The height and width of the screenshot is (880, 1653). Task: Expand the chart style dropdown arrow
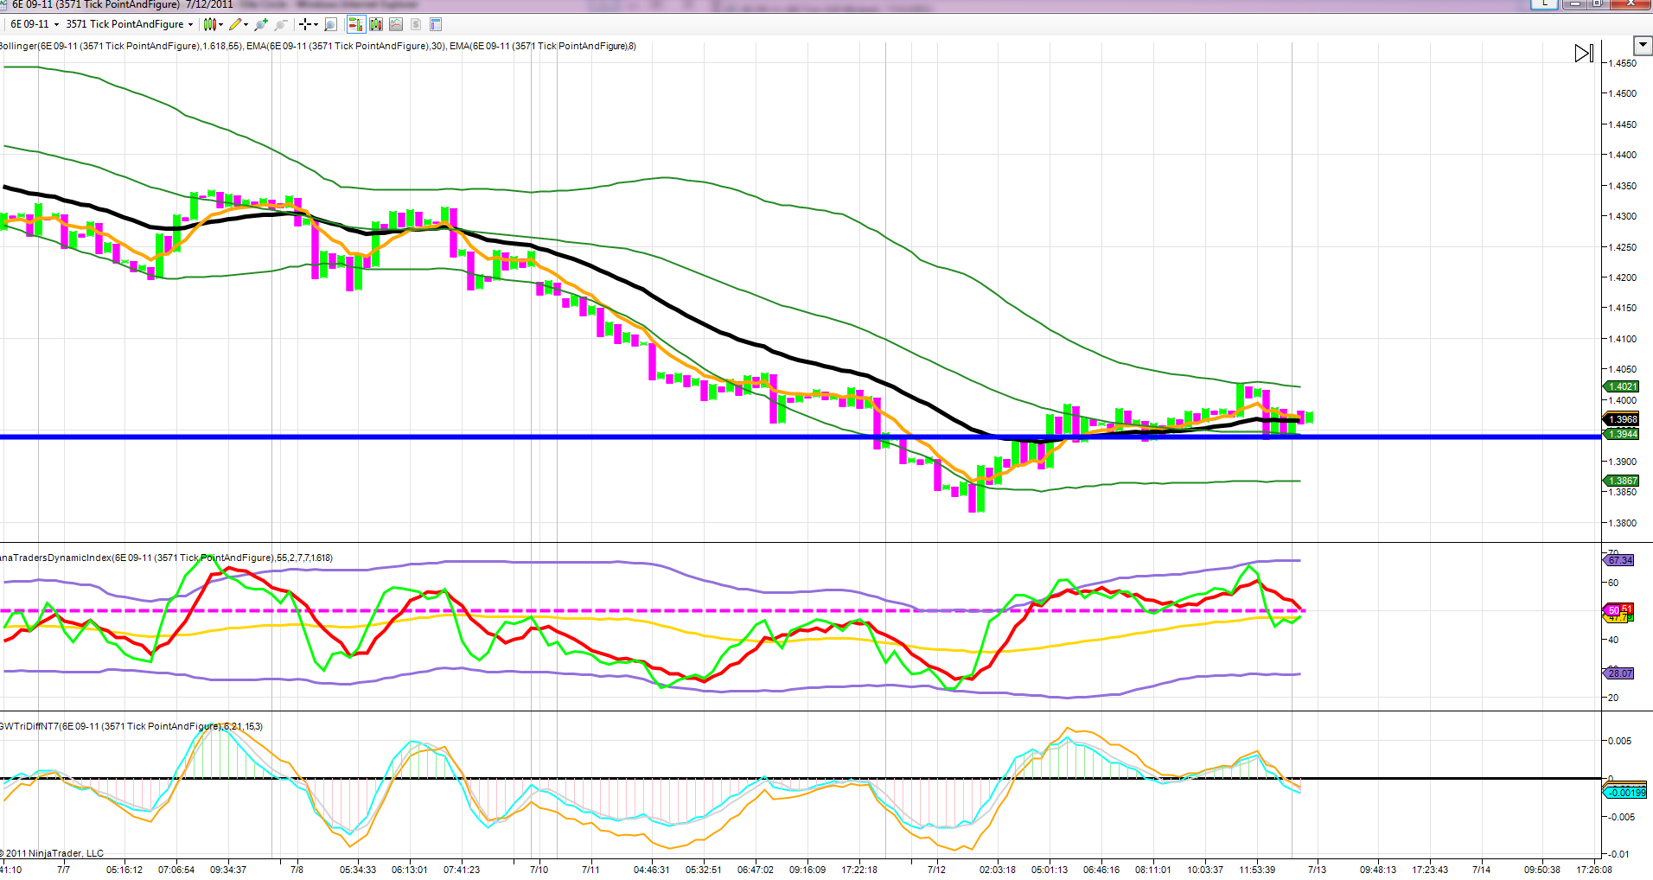(221, 25)
